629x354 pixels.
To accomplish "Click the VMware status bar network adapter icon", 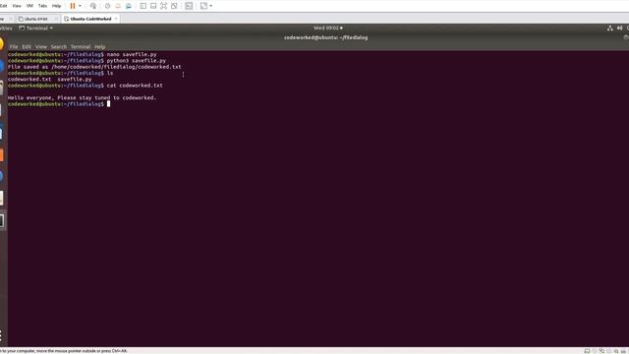I will (601, 351).
